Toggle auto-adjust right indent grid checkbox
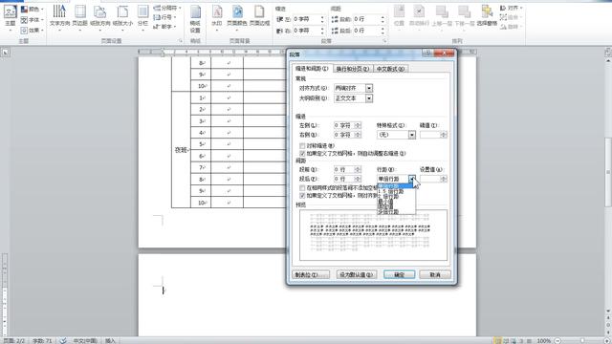Viewport: 612px width, 344px height. click(x=302, y=153)
